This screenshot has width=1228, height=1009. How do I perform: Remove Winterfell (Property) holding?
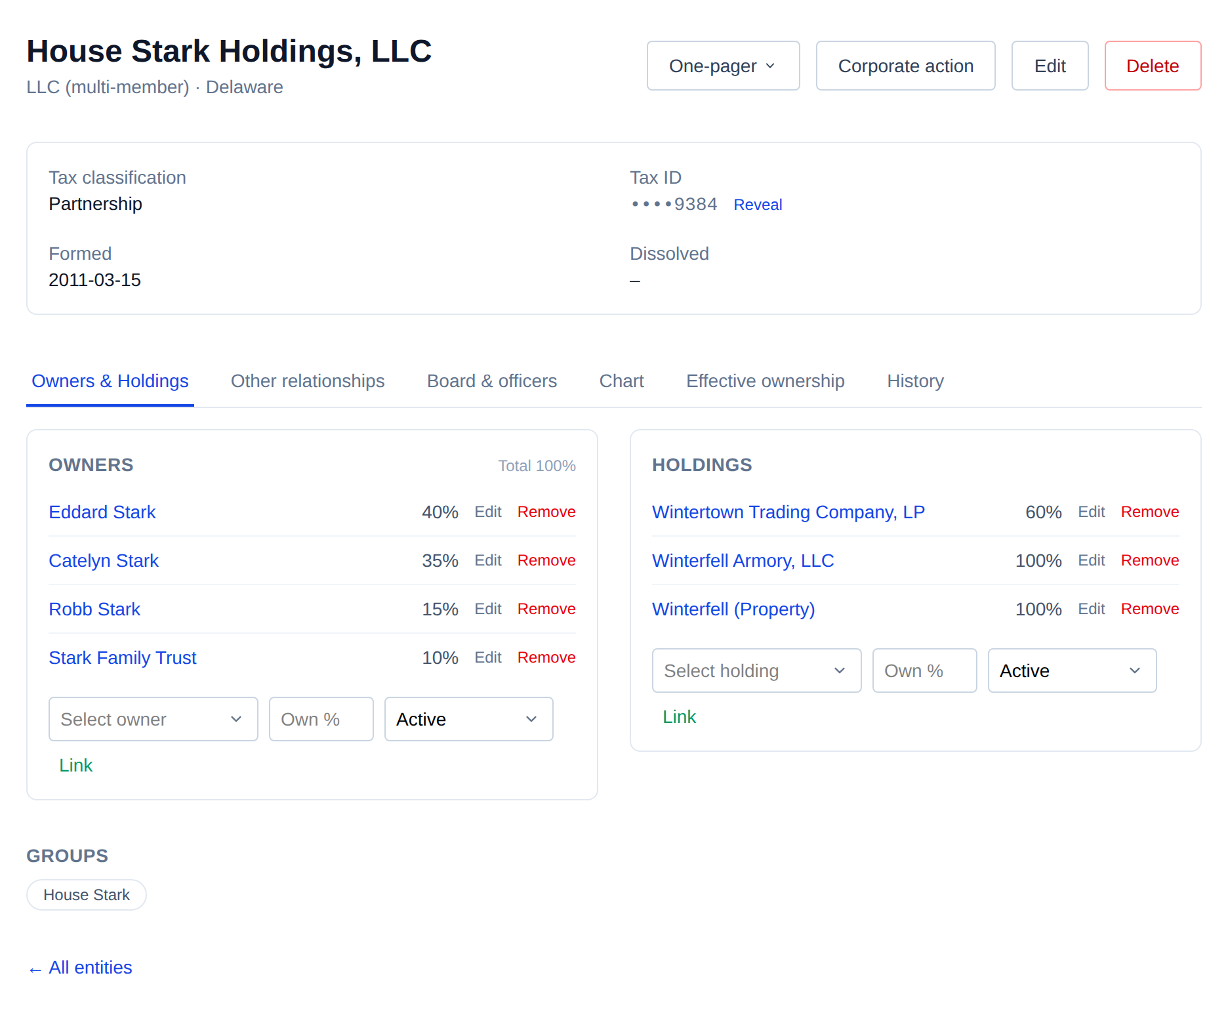coord(1150,609)
